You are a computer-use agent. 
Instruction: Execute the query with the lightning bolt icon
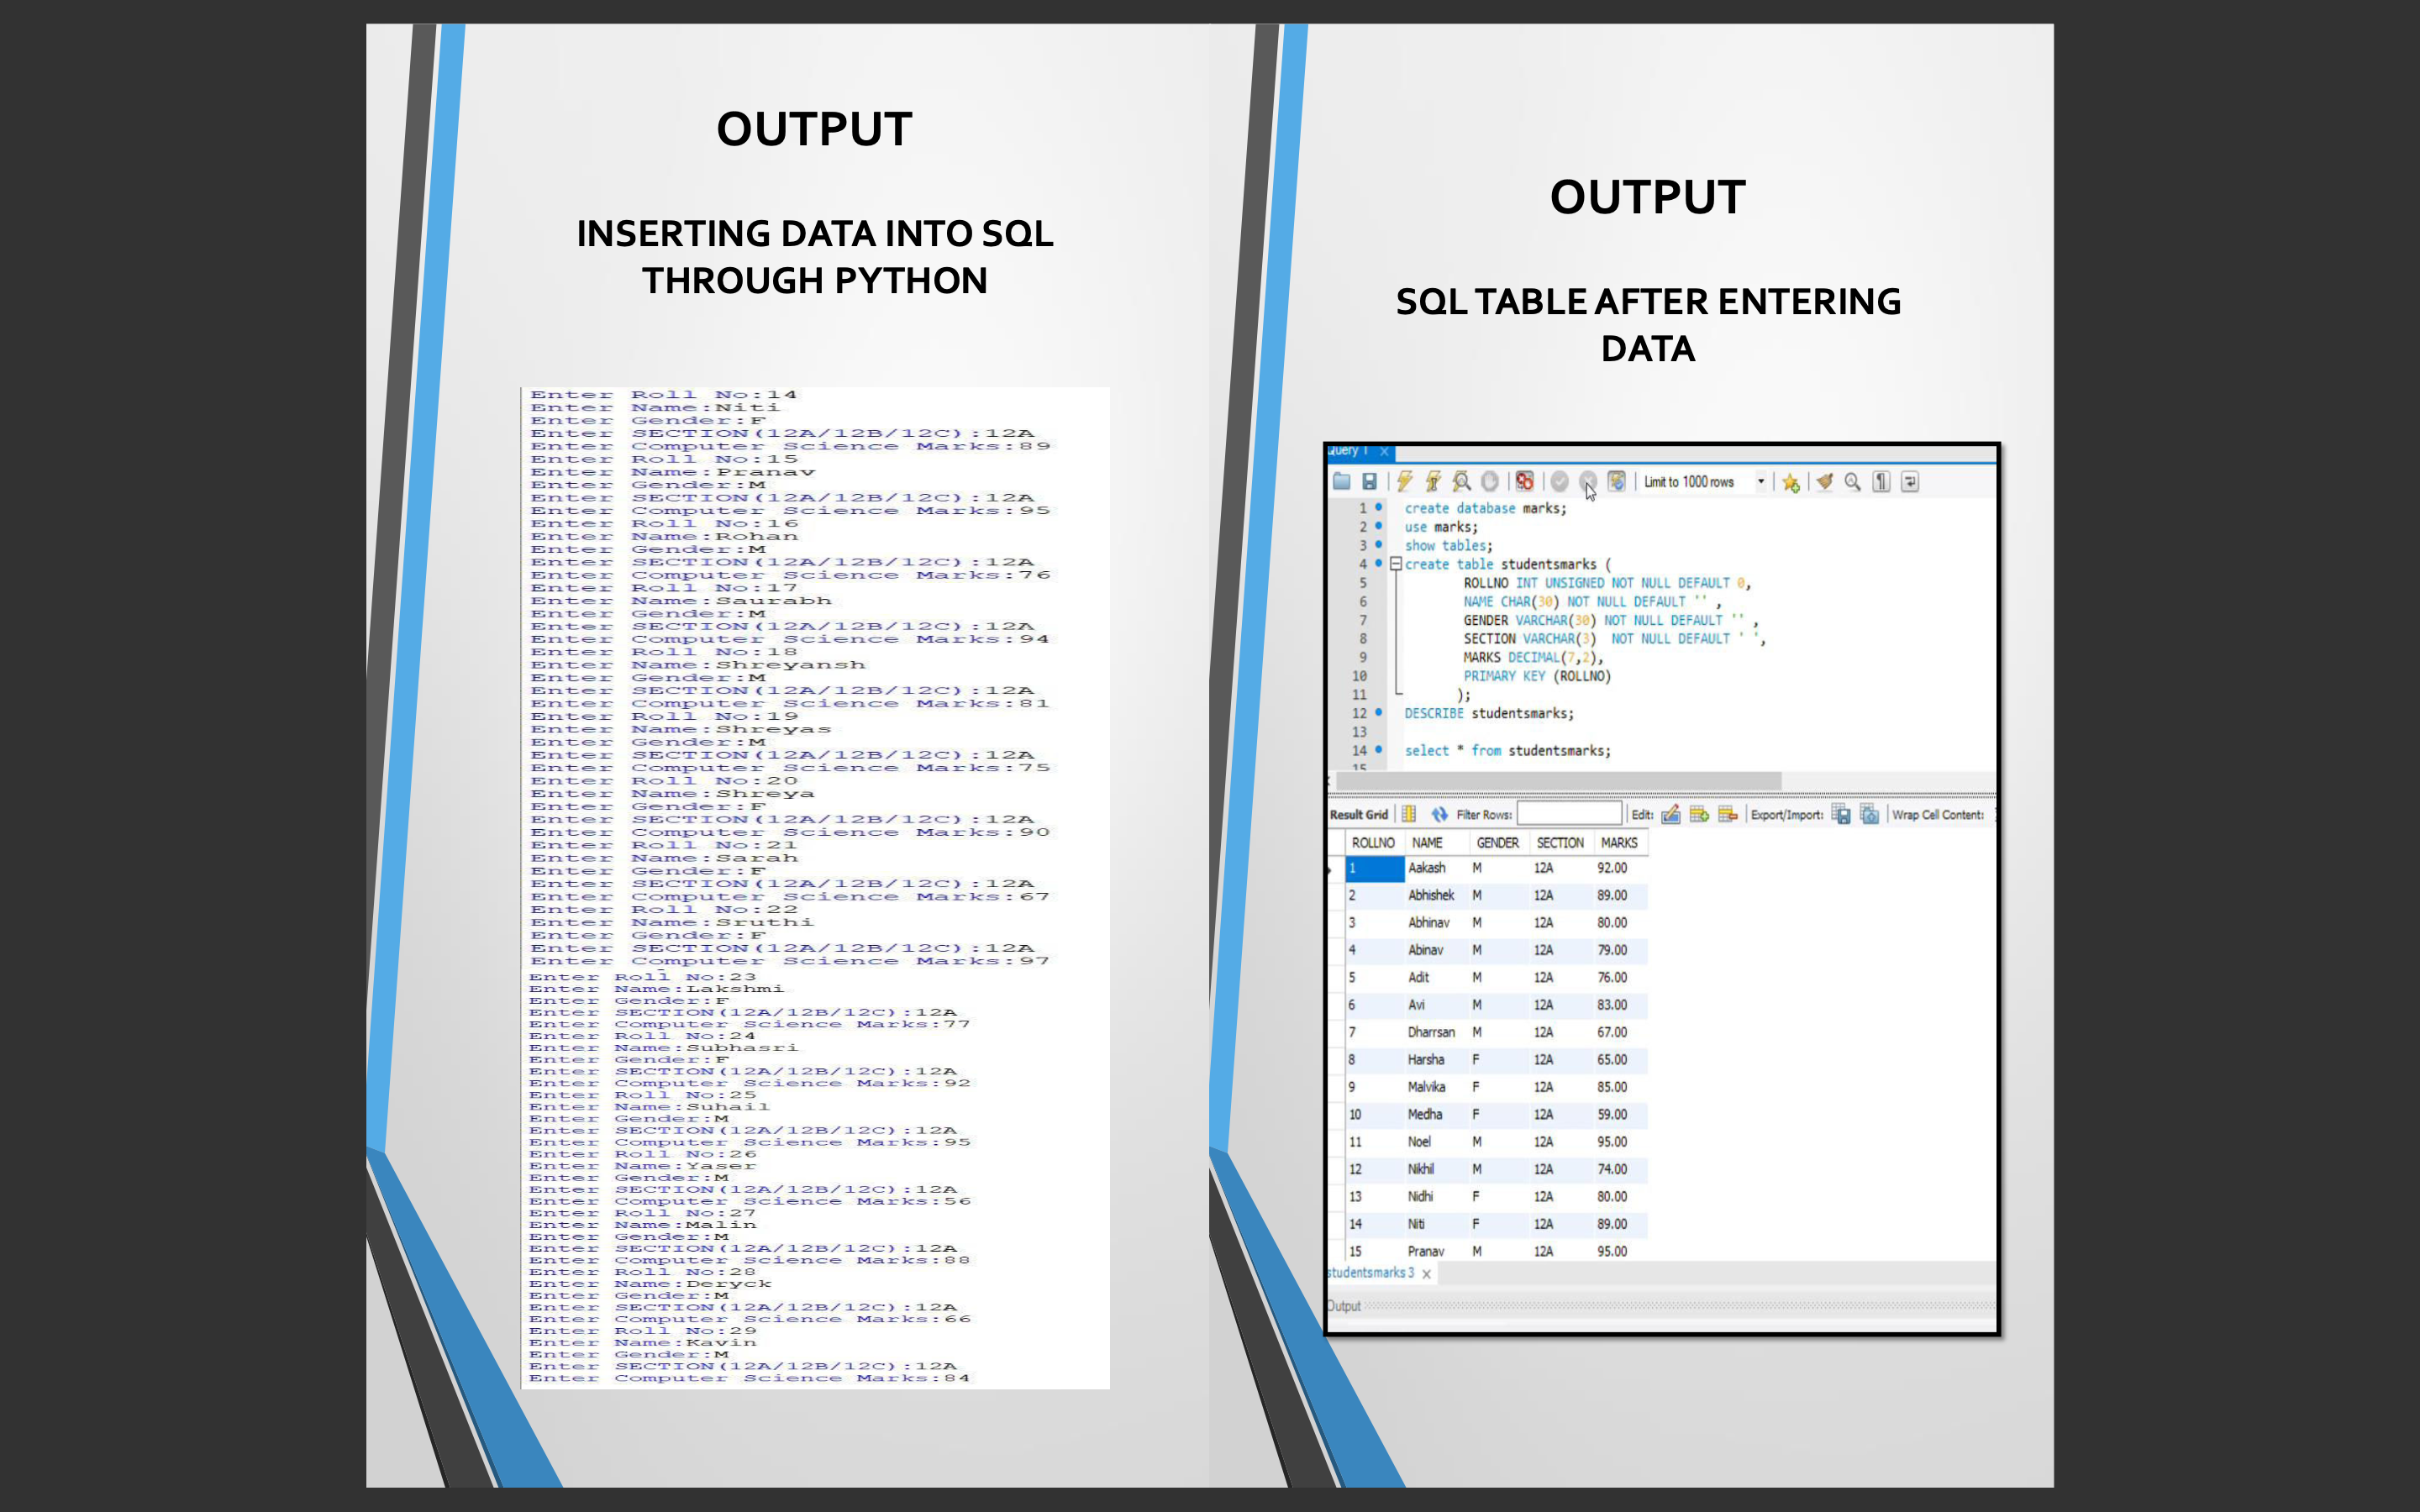(1405, 481)
